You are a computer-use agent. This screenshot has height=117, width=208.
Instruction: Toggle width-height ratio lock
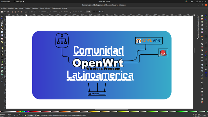(73, 12)
